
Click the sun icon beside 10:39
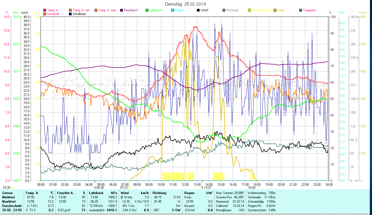pos(12,187)
